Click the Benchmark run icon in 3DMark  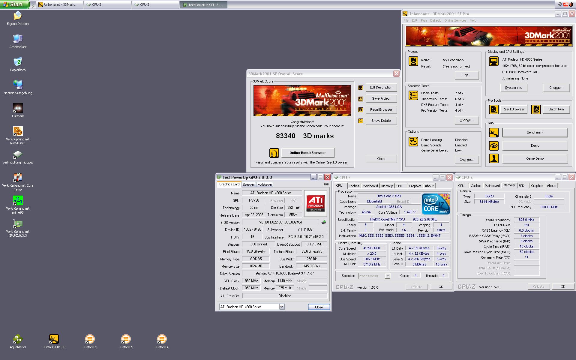494,133
